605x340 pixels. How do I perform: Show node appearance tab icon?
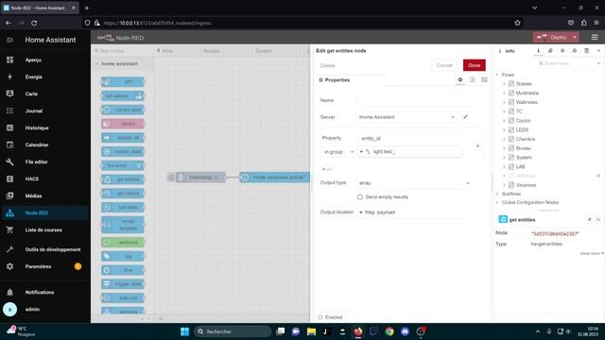(484, 79)
